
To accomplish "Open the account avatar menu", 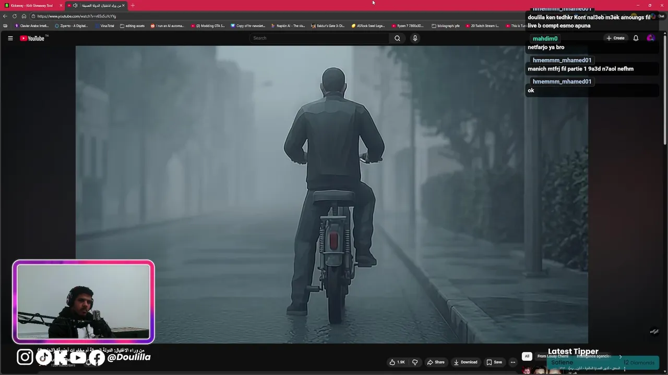I will pyautogui.click(x=650, y=38).
